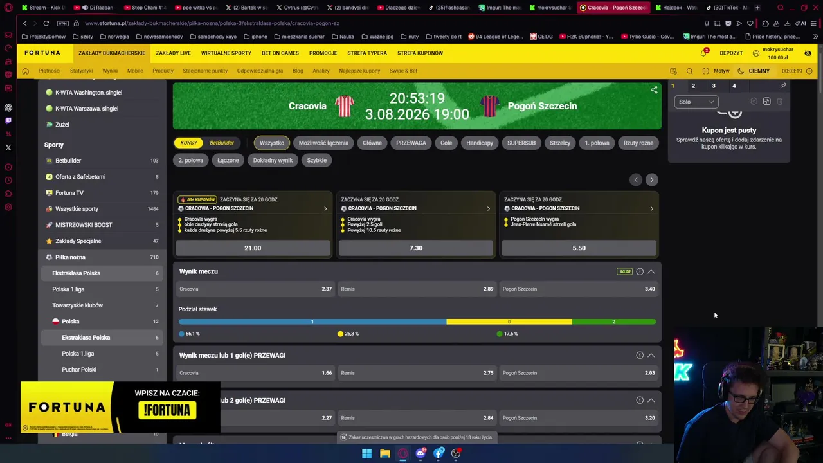Image resolution: width=823 pixels, height=463 pixels.
Task: Go back with the browser back arrow
Action: 24,23
